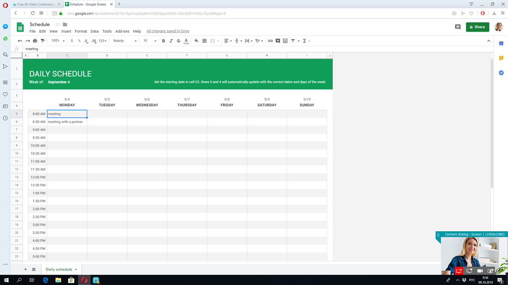Stop content sharing with red button

(x=459, y=271)
